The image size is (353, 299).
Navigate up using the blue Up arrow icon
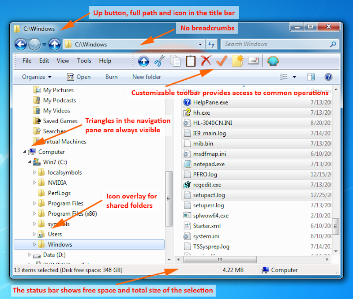[x=143, y=61]
